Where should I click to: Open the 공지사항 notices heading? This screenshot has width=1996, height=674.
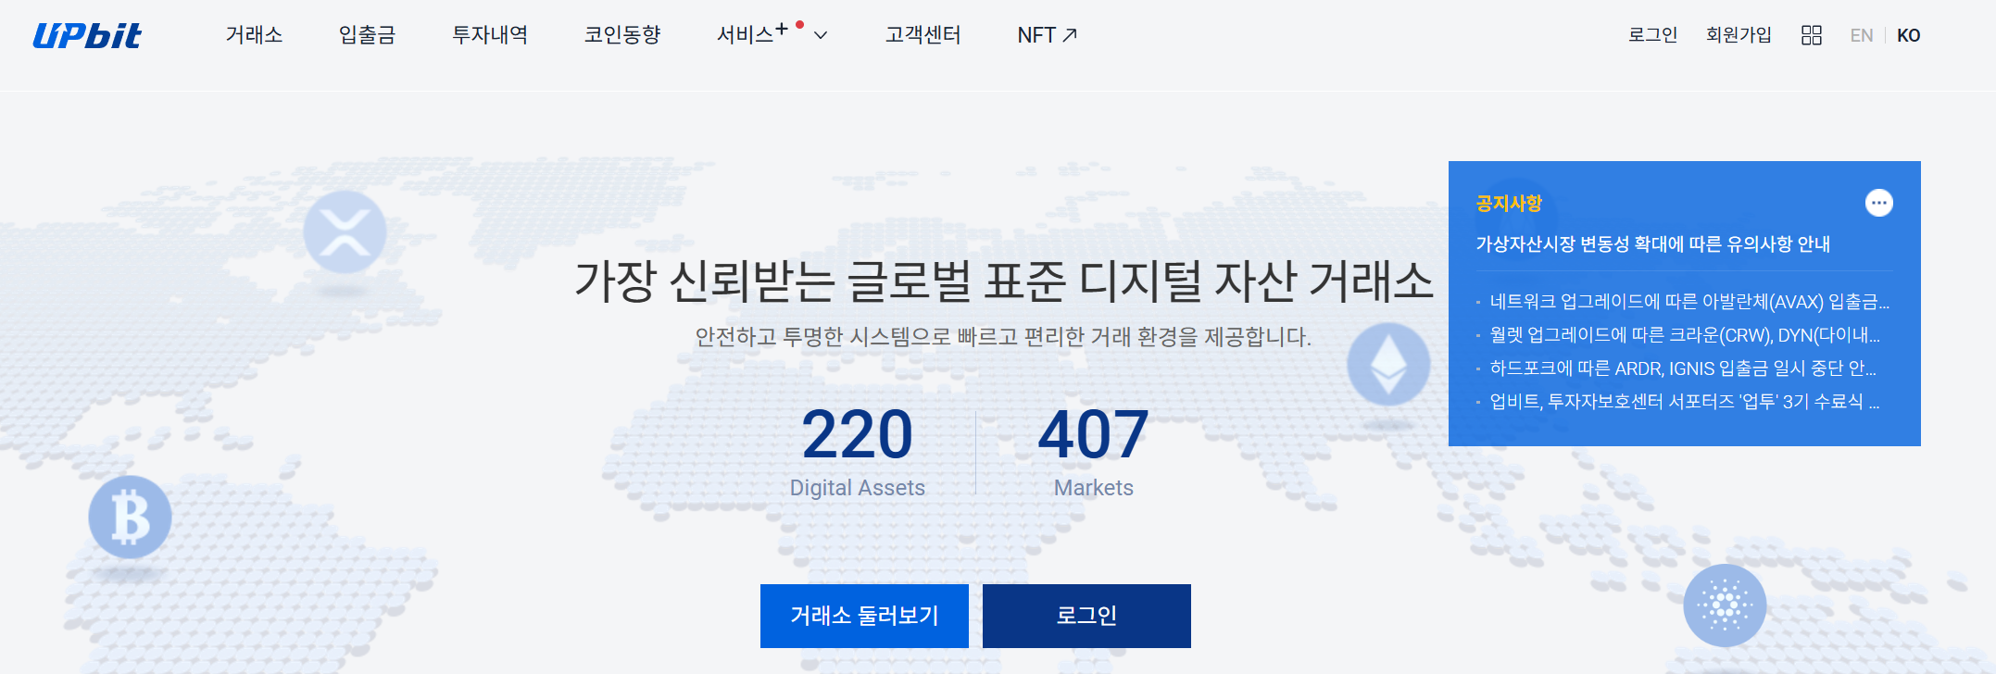point(1509,204)
